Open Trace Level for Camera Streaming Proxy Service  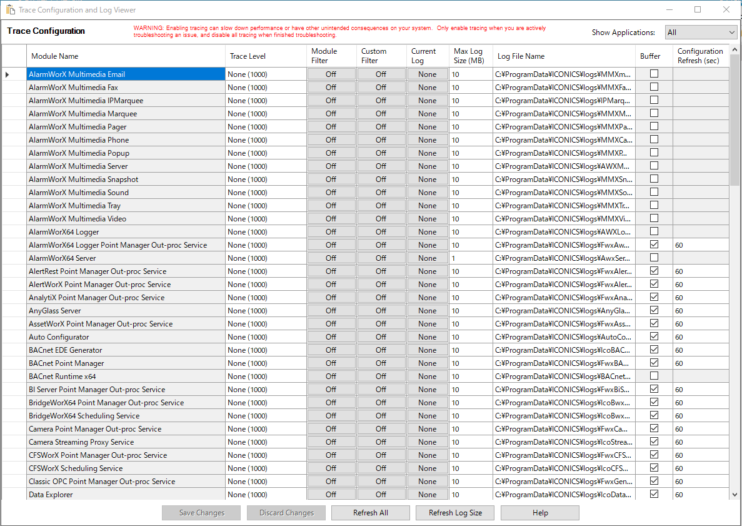point(266,442)
